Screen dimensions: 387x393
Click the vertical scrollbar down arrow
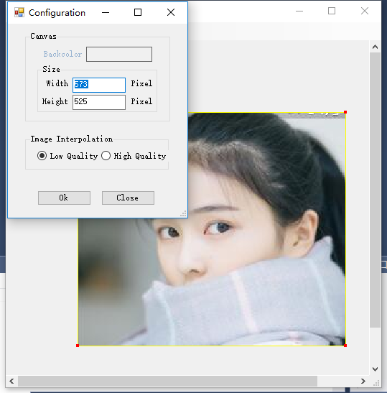click(375, 369)
